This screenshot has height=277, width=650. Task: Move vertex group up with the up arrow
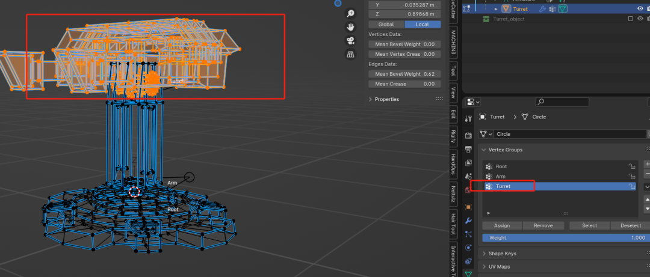[646, 199]
